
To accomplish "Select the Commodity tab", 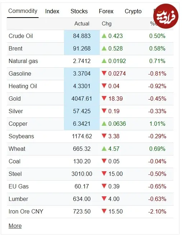I will (23, 11).
